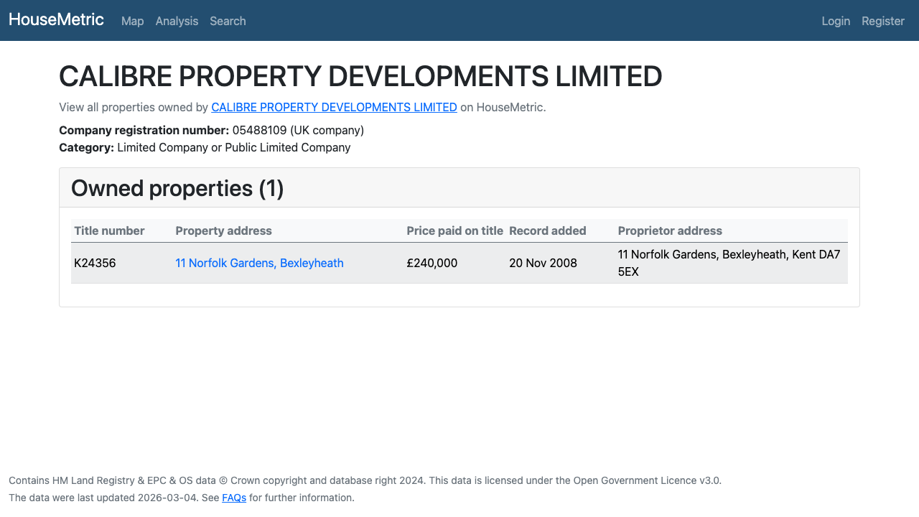Click the 20 Nov 2008 record date
Image resolution: width=919 pixels, height=517 pixels.
(543, 263)
